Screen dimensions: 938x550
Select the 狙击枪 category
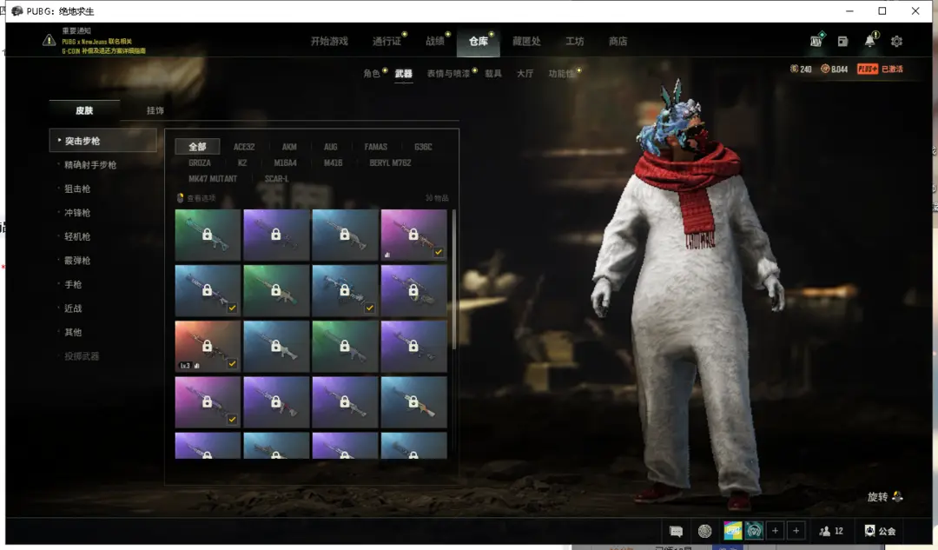pyautogui.click(x=77, y=189)
